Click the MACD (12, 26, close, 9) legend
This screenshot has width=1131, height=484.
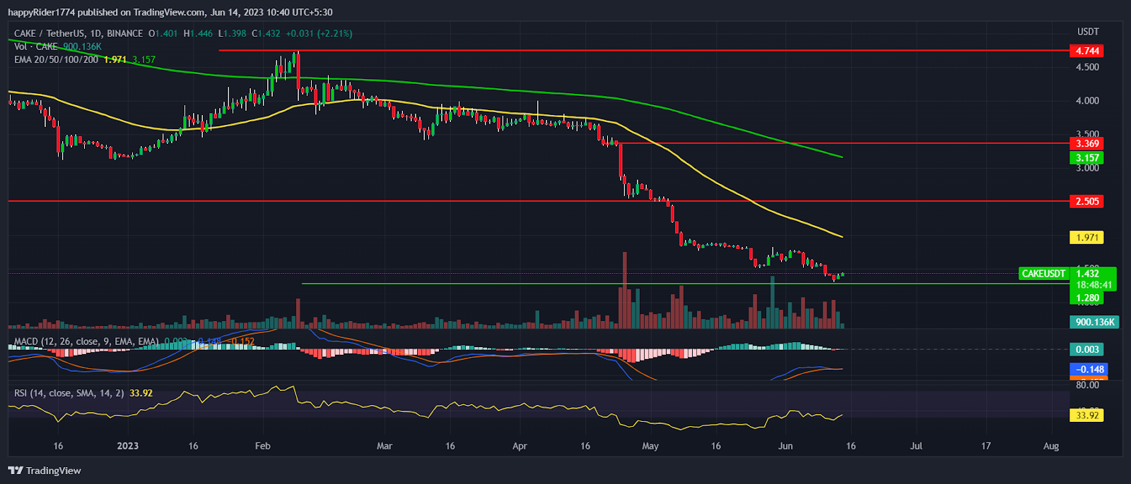86,341
